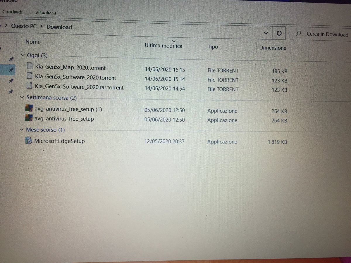The width and height of the screenshot is (351, 263).
Task: Sort by Ultima modifica column
Action: click(x=164, y=46)
